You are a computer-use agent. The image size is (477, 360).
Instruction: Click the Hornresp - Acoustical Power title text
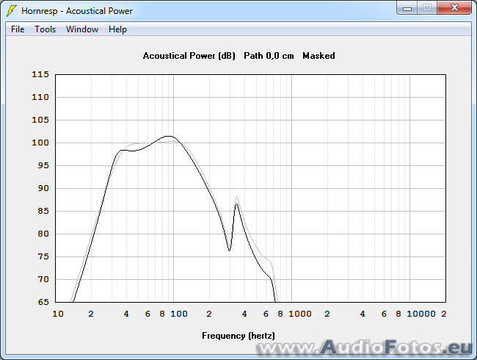77,11
